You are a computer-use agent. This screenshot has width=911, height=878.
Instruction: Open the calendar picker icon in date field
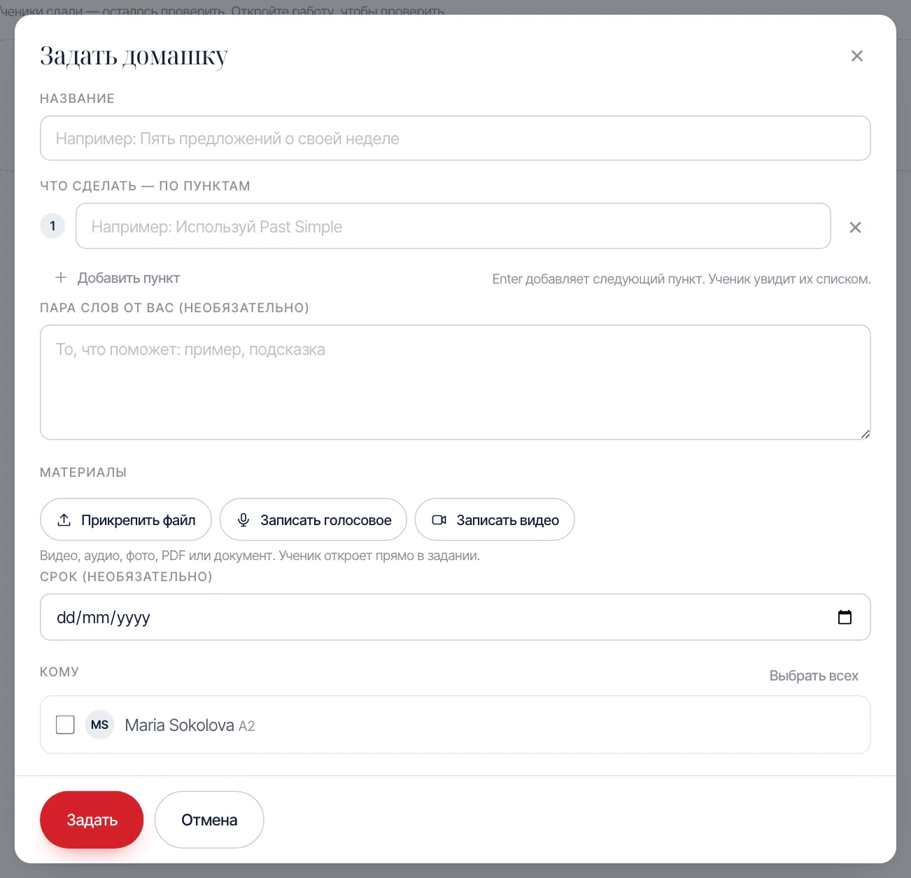(x=845, y=617)
